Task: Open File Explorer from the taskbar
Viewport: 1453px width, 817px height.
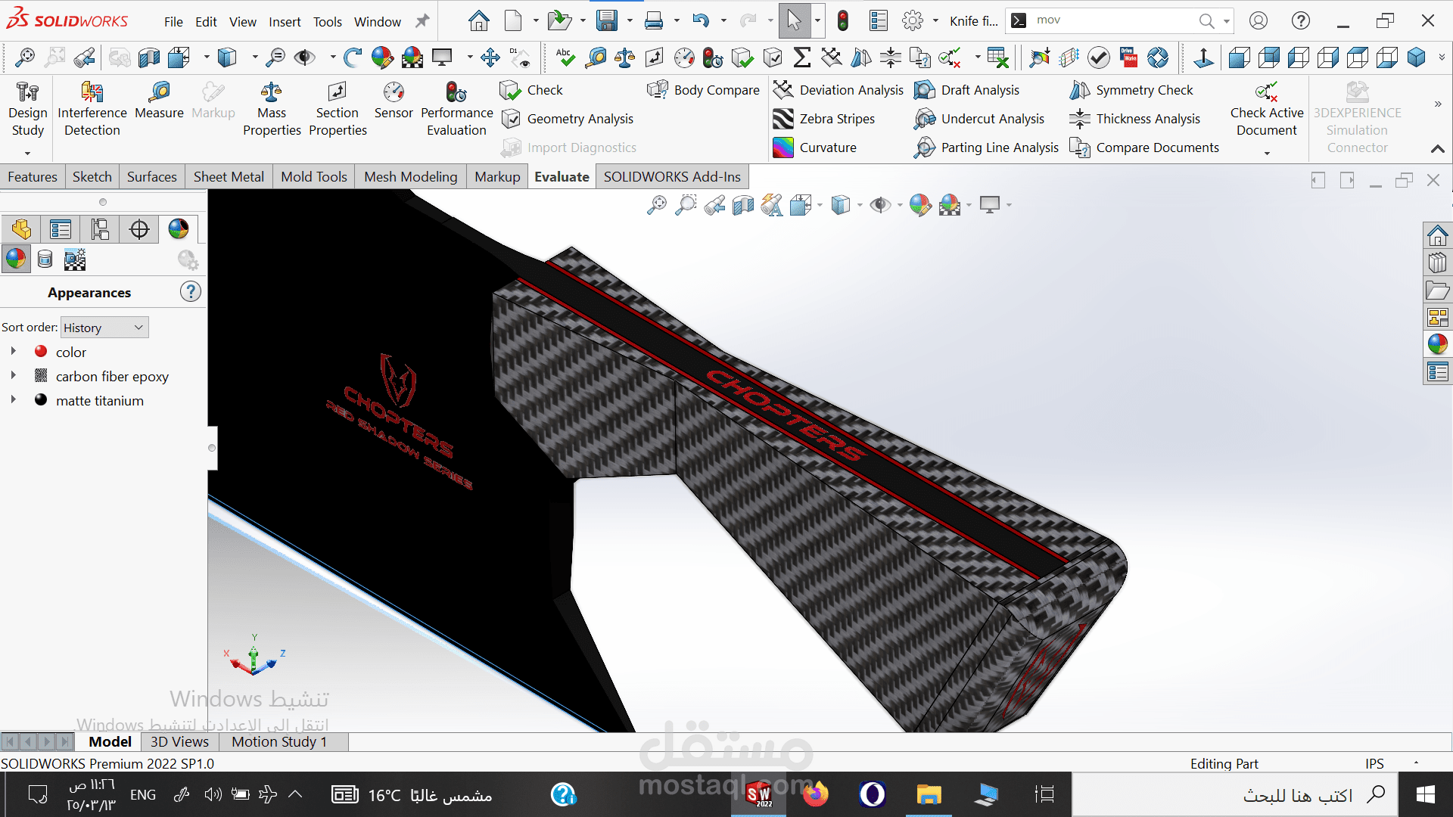Action: (x=929, y=794)
